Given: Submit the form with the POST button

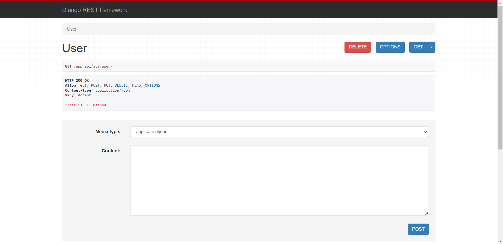Looking at the screenshot, I should (418, 229).
